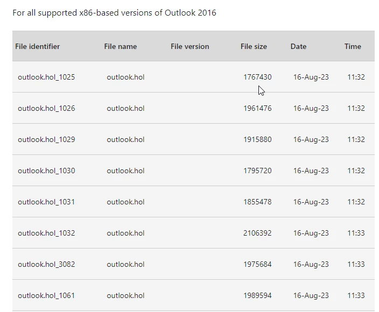Click file size value 1961476

(x=257, y=108)
